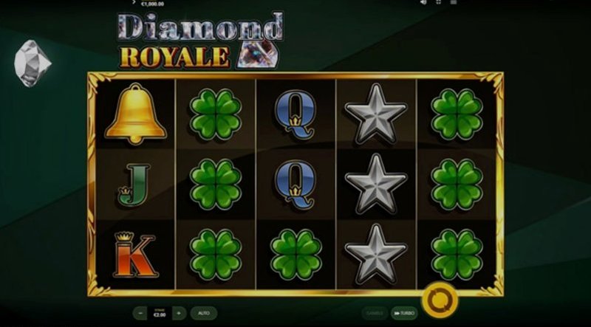The width and height of the screenshot is (591, 327).
Task: Click the middle silver star symbol
Action: click(x=376, y=184)
